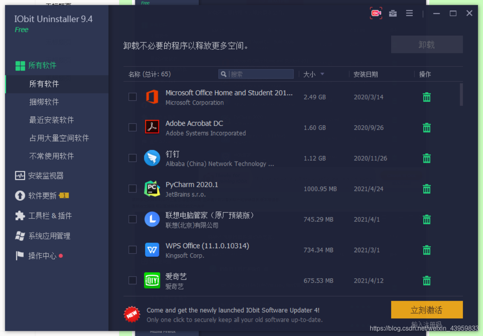Screen dimensions: 483x336
Task: Click the '1000.95 MB' size value
Action: pyautogui.click(x=320, y=189)
